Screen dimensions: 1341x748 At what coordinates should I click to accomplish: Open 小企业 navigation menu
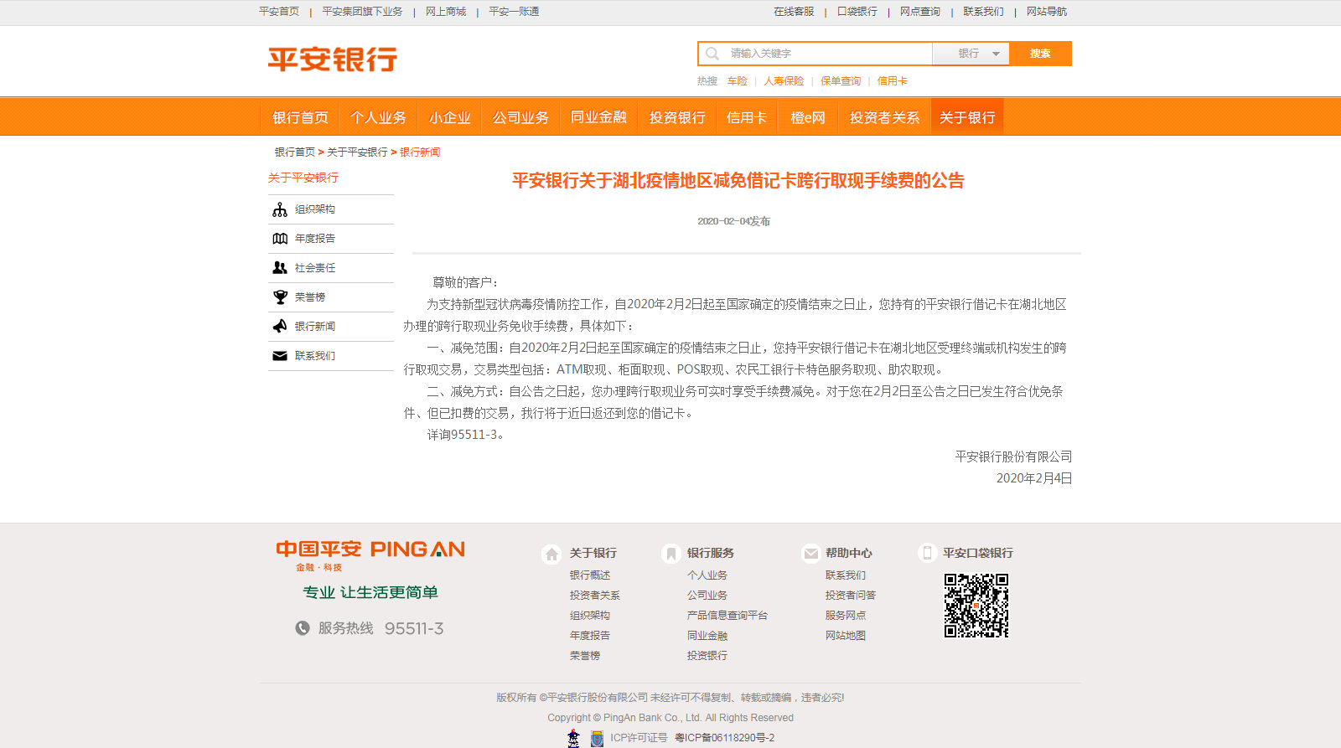450,117
